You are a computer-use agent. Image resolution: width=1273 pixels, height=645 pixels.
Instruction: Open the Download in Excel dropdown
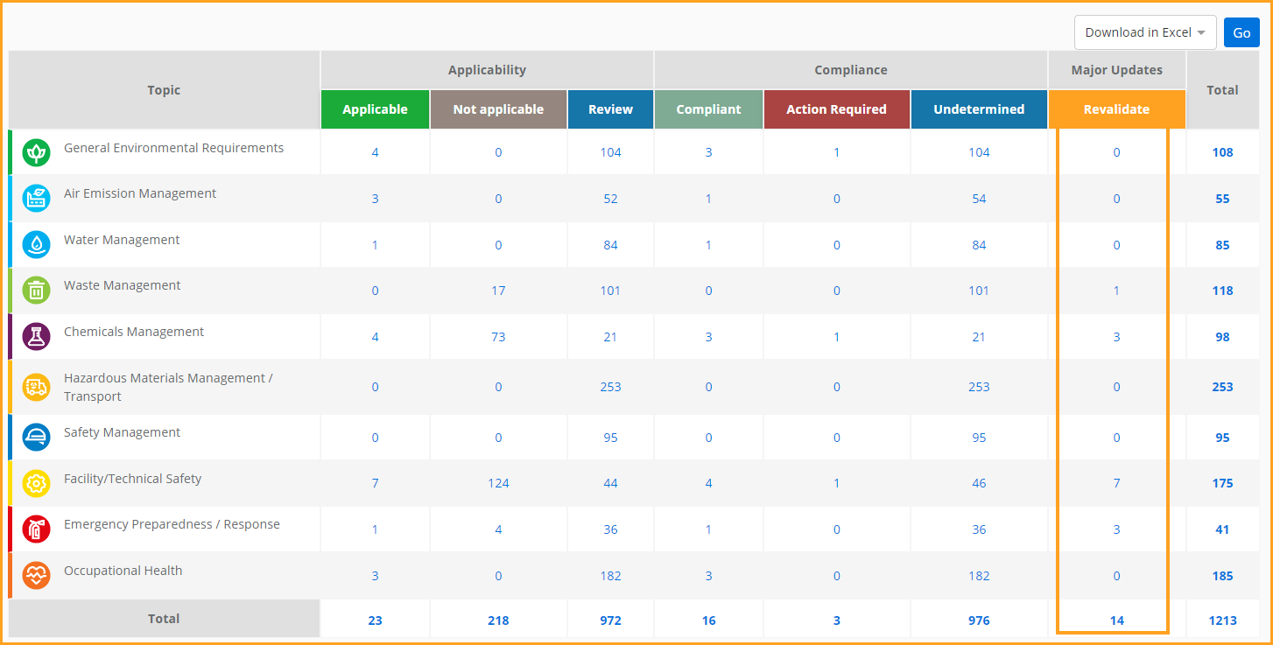coord(1145,32)
